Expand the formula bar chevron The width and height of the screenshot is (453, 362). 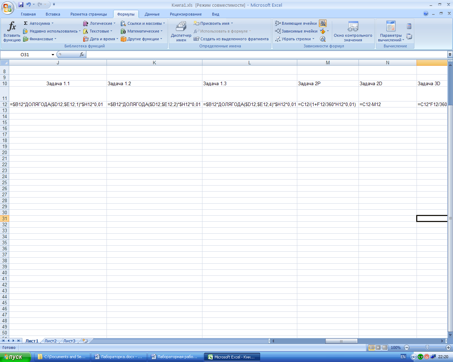click(450, 54)
